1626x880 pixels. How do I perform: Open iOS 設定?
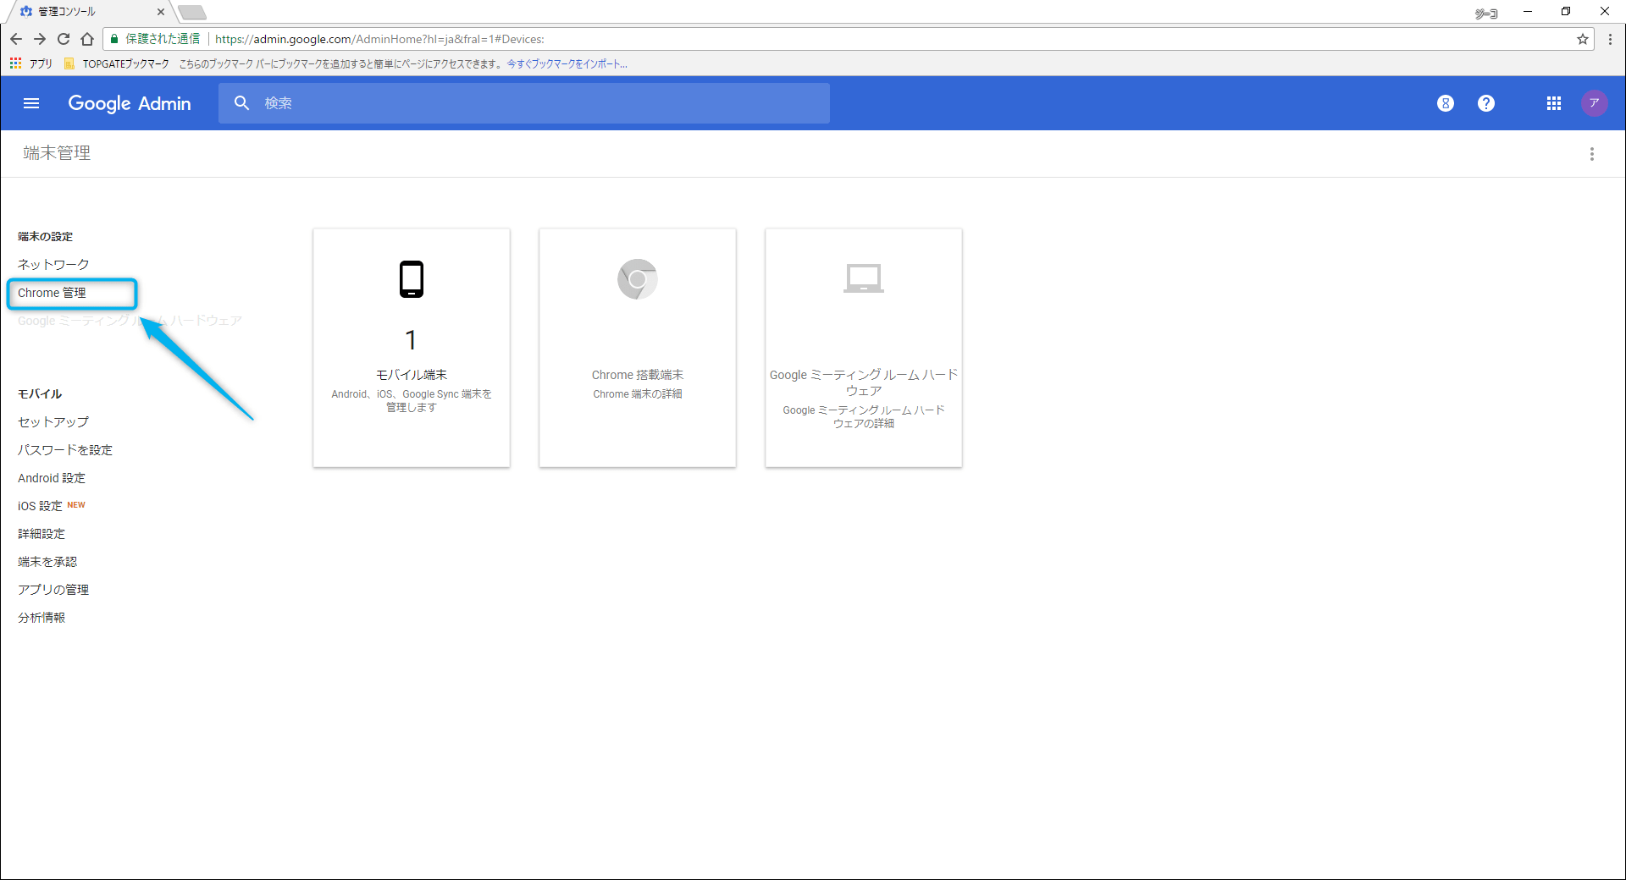(x=40, y=506)
